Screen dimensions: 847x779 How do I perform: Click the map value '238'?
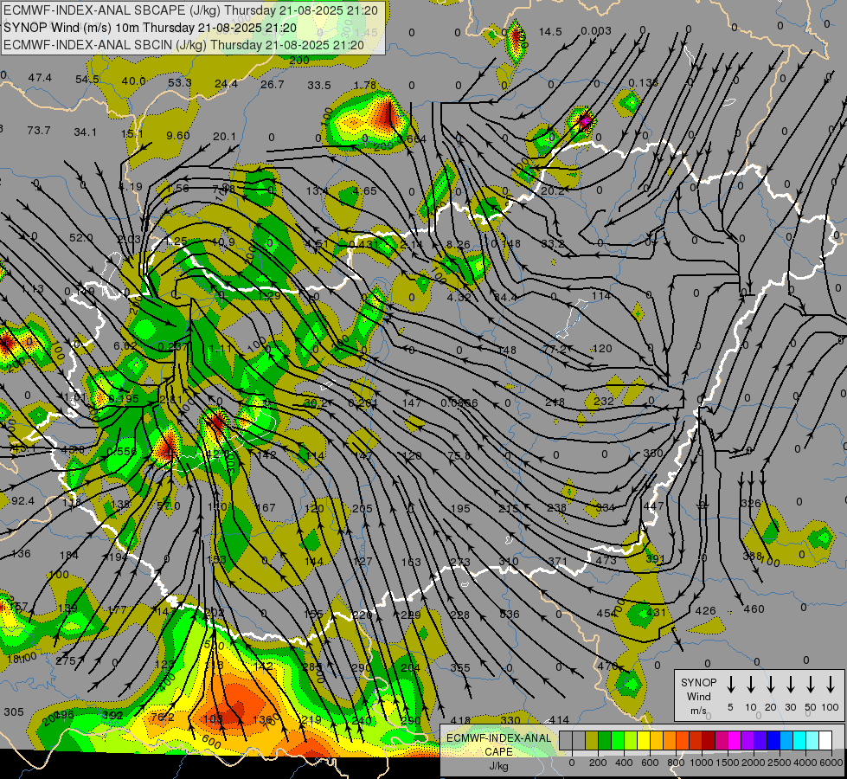click(557, 507)
